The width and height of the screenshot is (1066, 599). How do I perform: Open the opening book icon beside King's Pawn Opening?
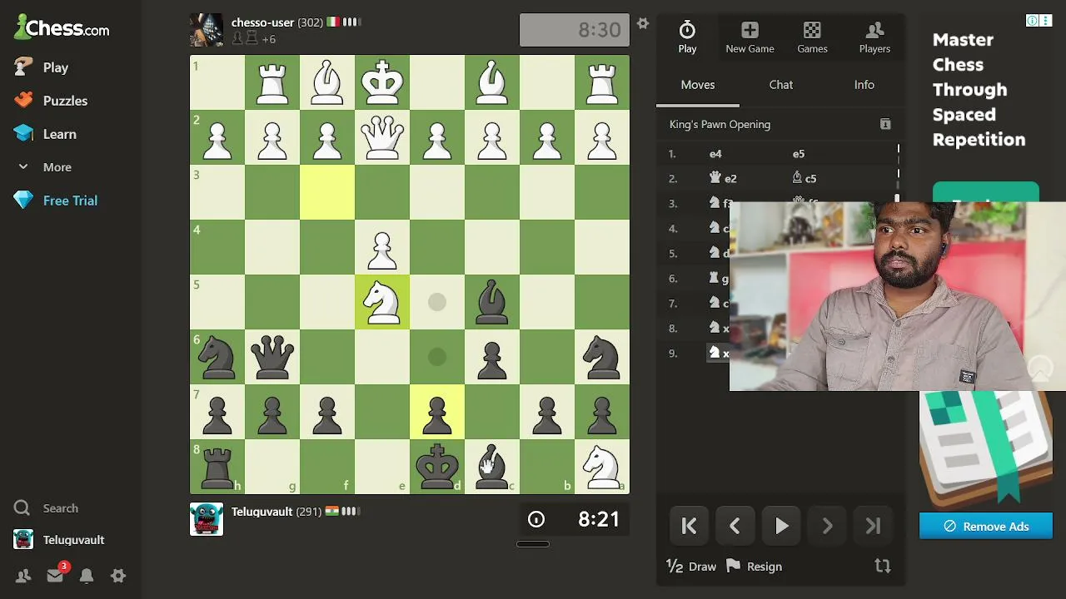(x=885, y=124)
